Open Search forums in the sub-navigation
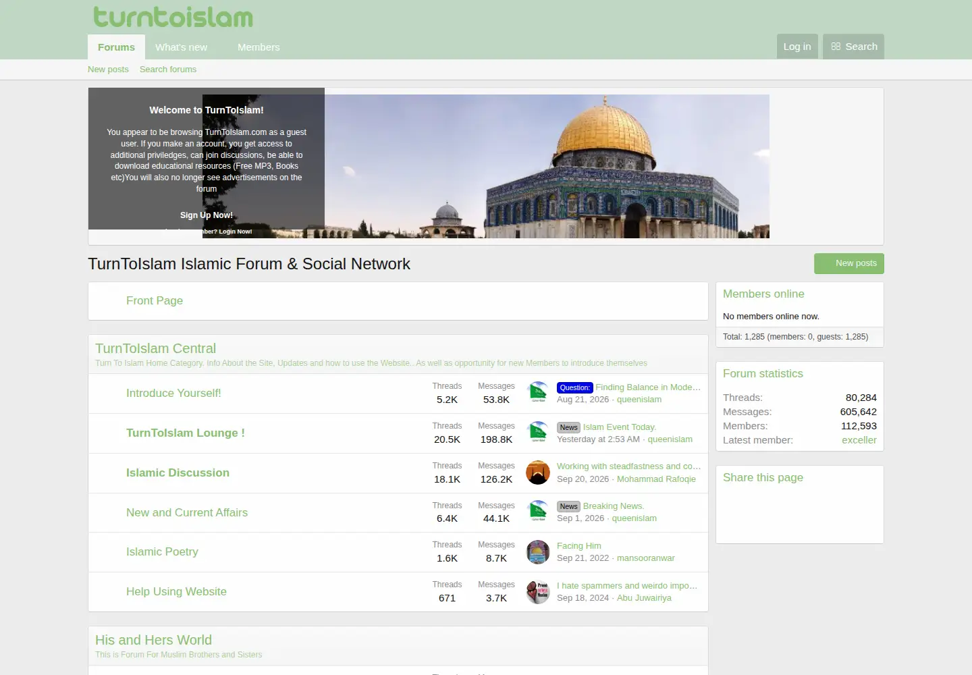 [168, 70]
